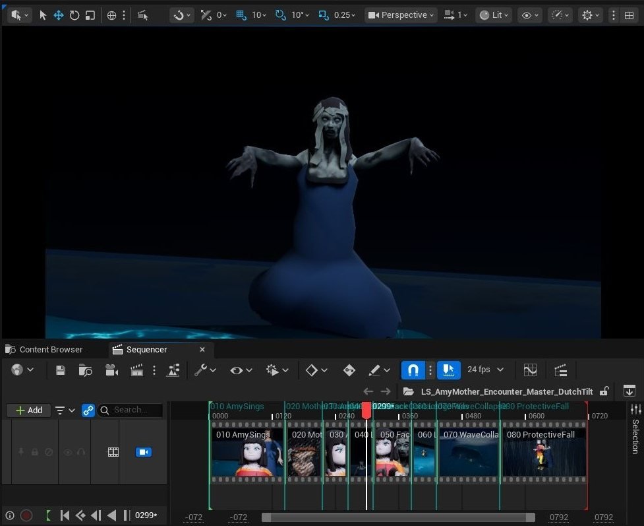Click the Add track button

[29, 410]
